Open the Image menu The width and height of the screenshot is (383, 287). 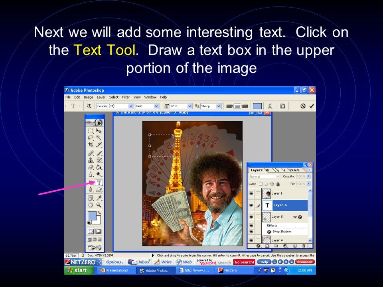coord(89,97)
